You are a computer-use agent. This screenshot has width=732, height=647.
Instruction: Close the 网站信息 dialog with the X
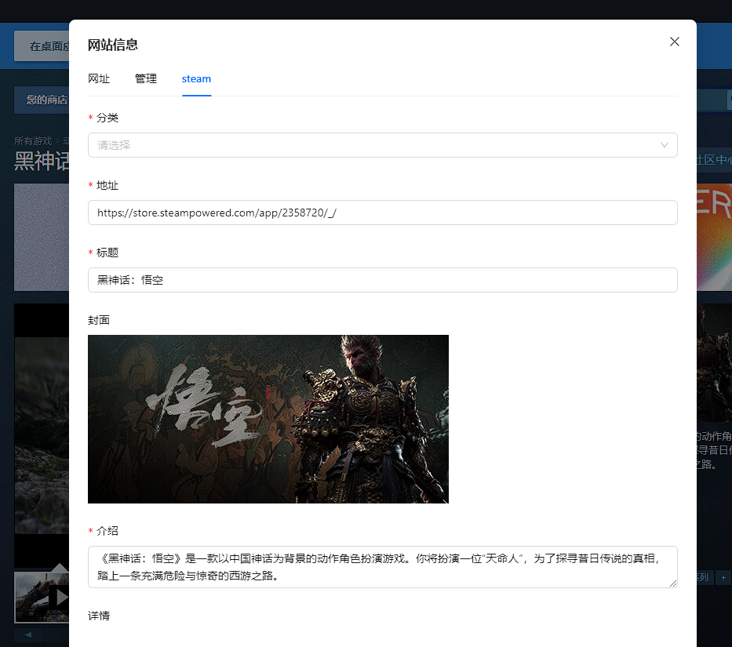coord(674,42)
